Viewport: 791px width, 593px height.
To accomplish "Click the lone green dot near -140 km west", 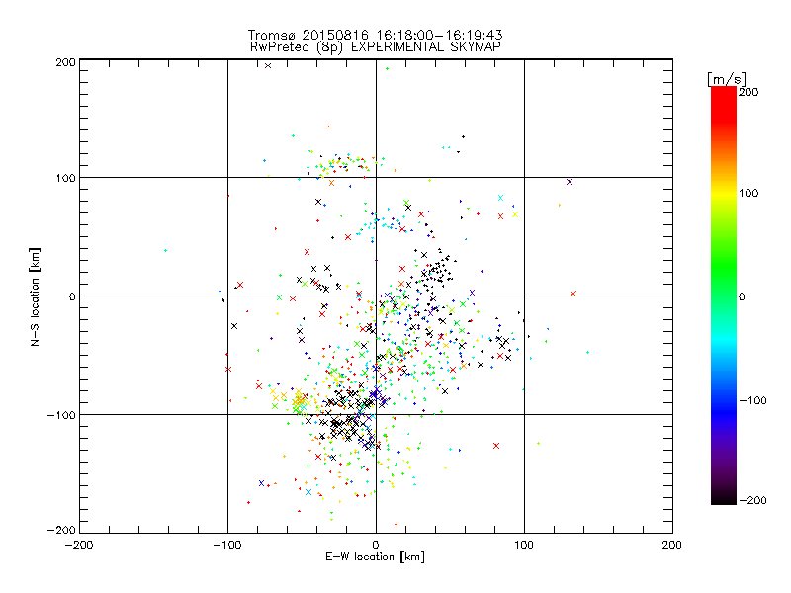I will coord(165,251).
